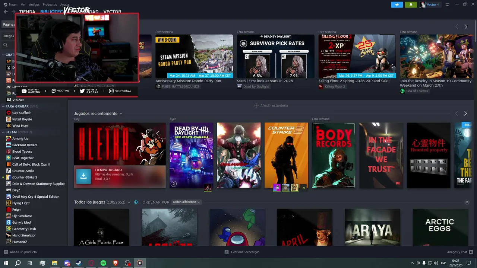Screen dimensions: 477x268
Task: Click the Among Us icon in sidebar
Action: click(9, 138)
